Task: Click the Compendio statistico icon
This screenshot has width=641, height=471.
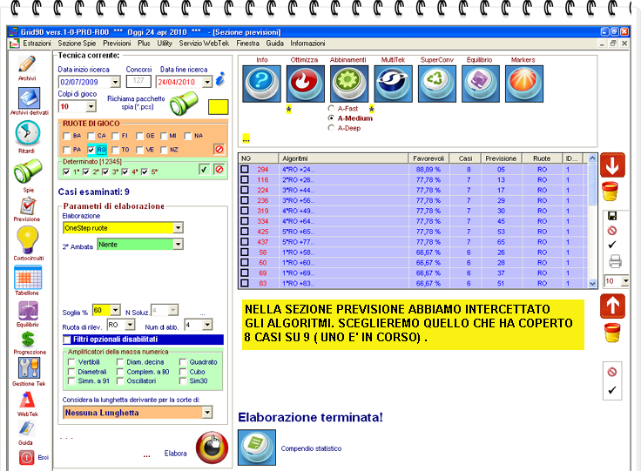Action: 257,447
